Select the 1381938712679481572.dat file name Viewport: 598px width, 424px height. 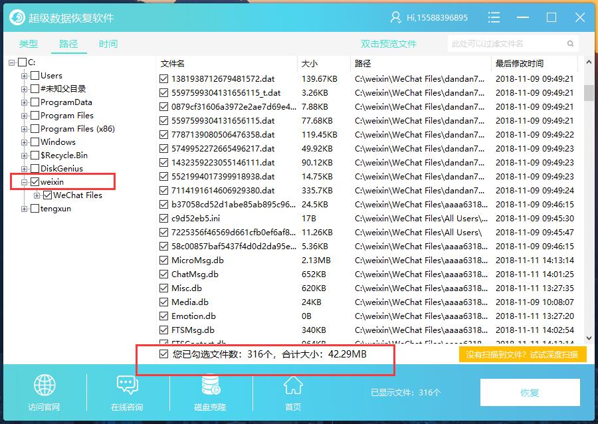(223, 79)
